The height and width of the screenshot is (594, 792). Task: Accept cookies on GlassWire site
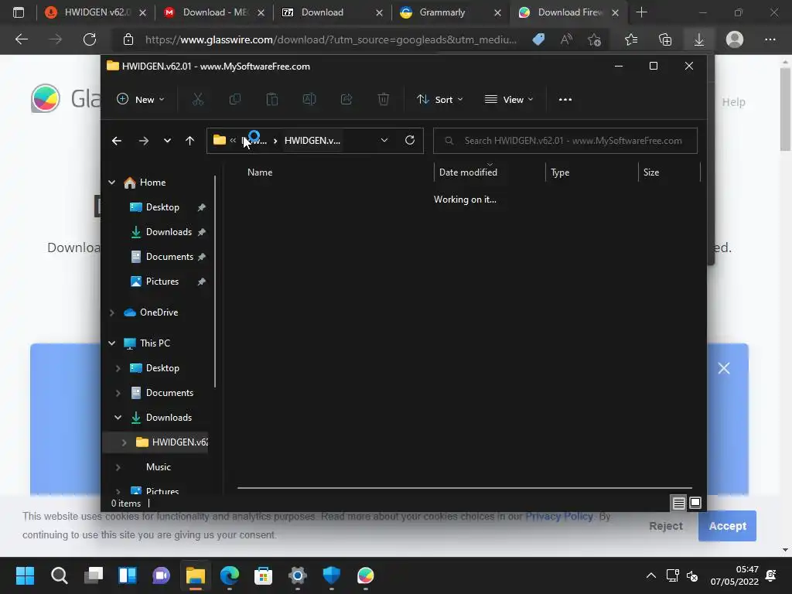click(x=727, y=526)
